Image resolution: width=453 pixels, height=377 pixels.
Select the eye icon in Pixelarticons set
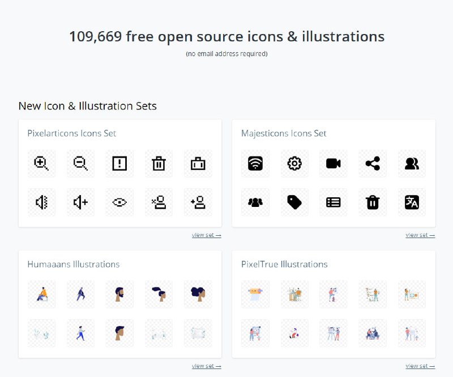click(x=119, y=202)
